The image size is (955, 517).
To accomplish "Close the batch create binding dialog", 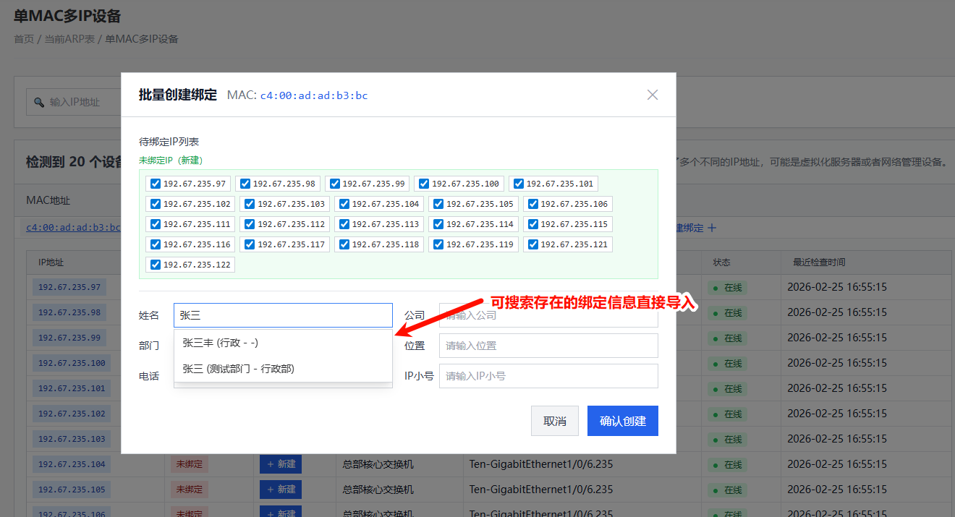I will [652, 95].
